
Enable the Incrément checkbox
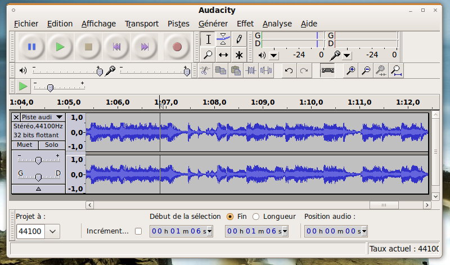coord(138,231)
